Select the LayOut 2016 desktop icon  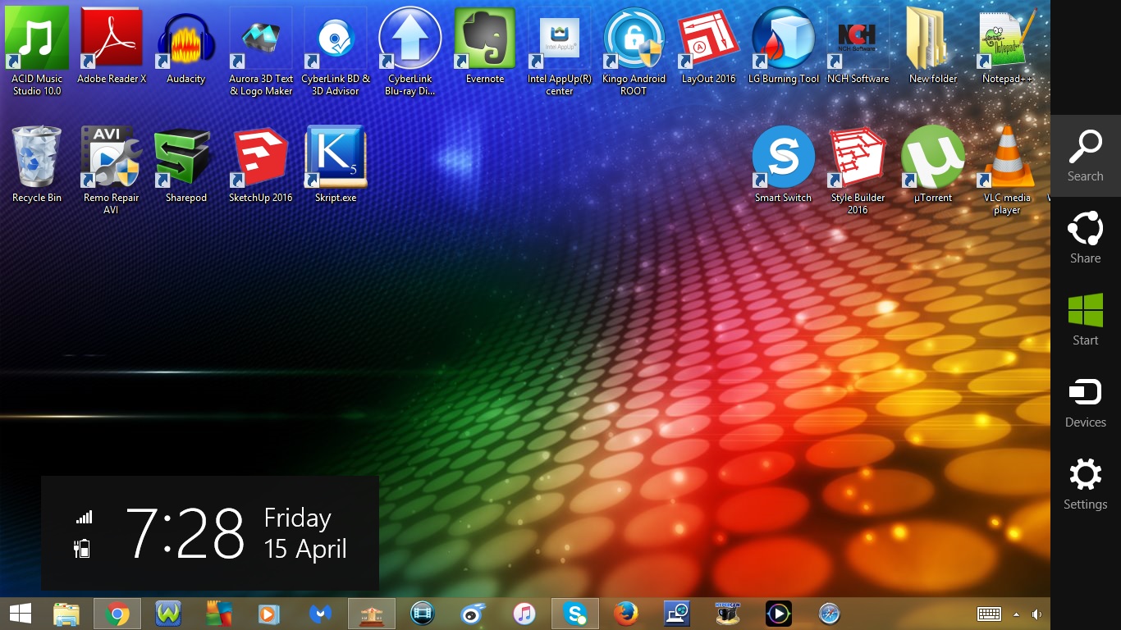[x=709, y=46]
